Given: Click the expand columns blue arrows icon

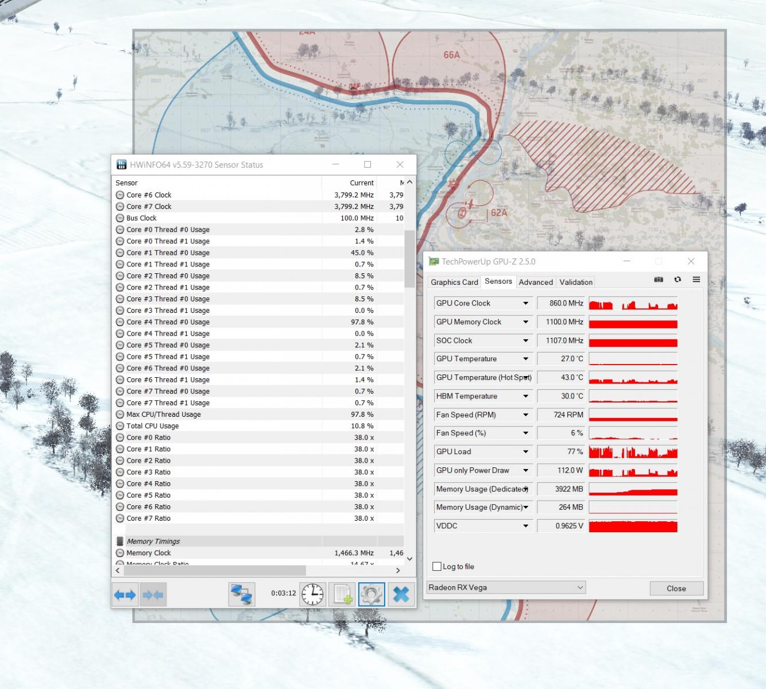Looking at the screenshot, I should [x=125, y=595].
